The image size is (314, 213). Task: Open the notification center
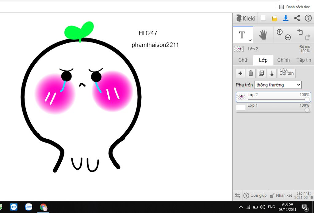(x=304, y=207)
